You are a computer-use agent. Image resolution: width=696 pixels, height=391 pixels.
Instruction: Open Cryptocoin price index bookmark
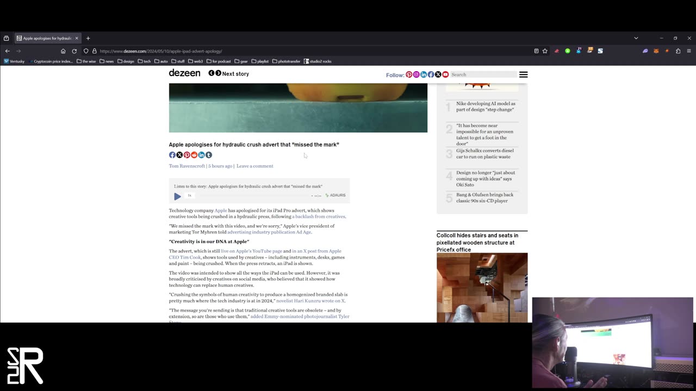point(51,61)
